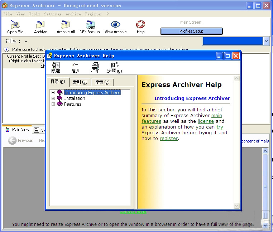Click the 打印 (print) icon in Help
The width and height of the screenshot is (273, 232).
click(95, 65)
